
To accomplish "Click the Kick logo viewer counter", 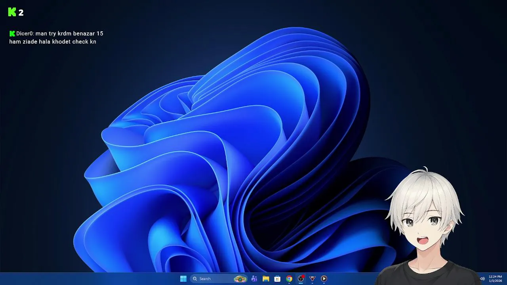I will click(16, 12).
